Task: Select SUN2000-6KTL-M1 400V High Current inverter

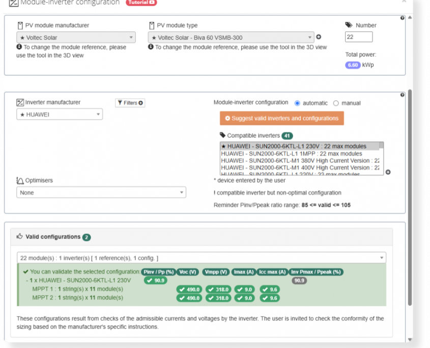Action: [299, 167]
